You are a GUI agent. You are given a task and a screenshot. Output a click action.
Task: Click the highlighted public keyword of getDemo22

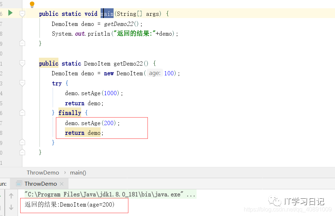pos(49,63)
